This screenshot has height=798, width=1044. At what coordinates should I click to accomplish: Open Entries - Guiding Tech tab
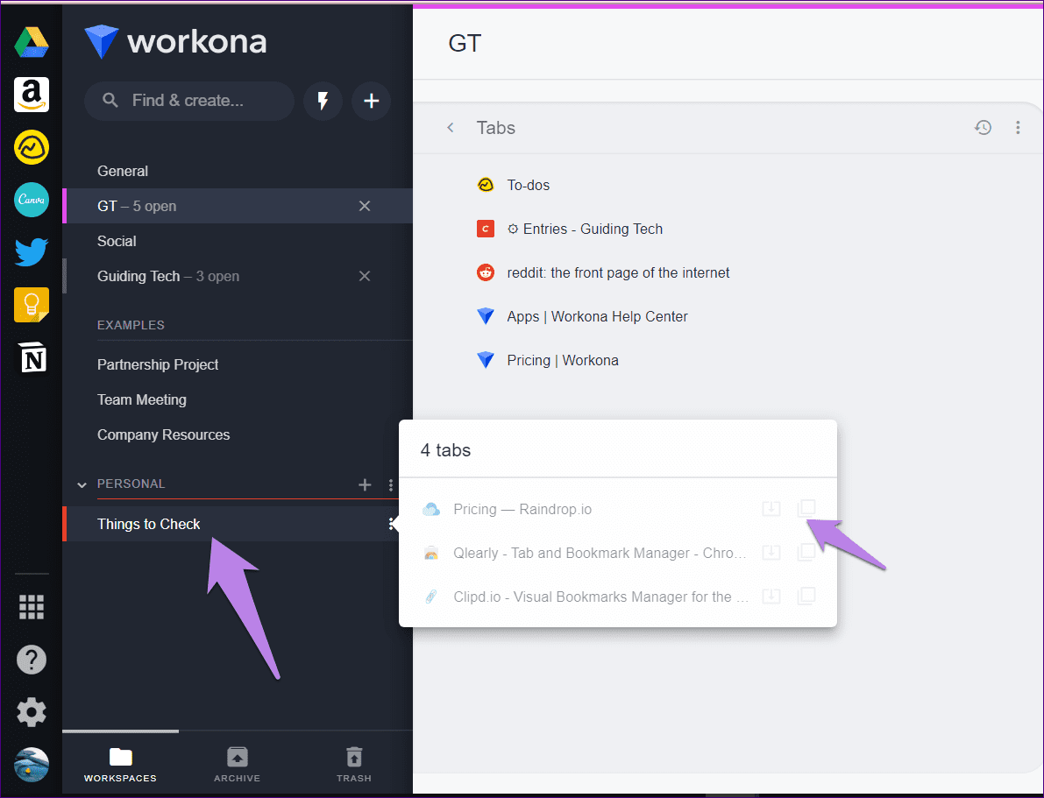(x=585, y=229)
